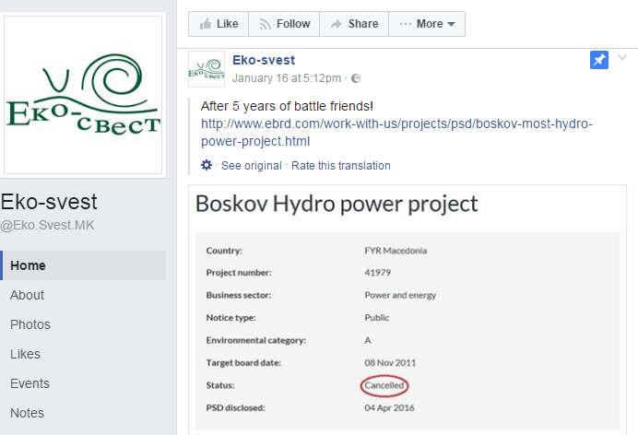Click the thumbs-up icon on Like
The height and width of the screenshot is (435, 638).
(206, 24)
